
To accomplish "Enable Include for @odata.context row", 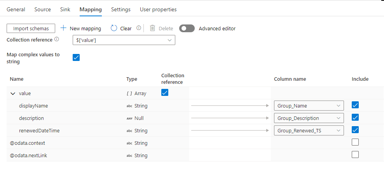I will click(x=355, y=142).
